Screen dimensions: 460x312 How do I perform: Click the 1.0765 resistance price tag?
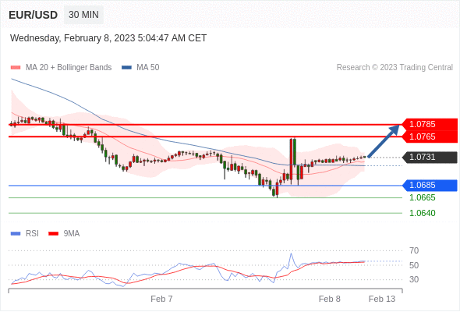pos(430,136)
